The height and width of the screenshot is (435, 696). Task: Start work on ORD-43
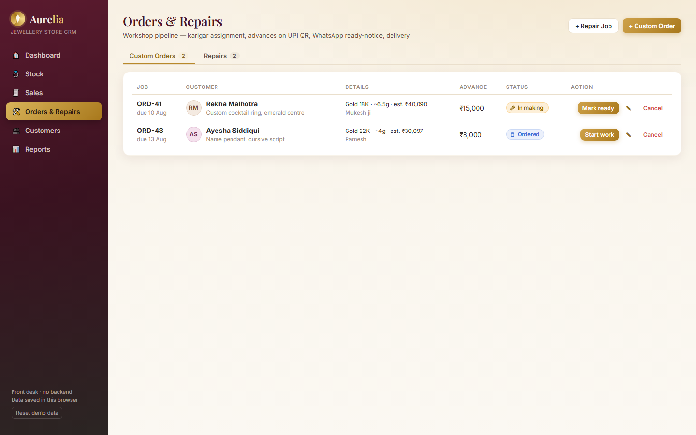[599, 135]
